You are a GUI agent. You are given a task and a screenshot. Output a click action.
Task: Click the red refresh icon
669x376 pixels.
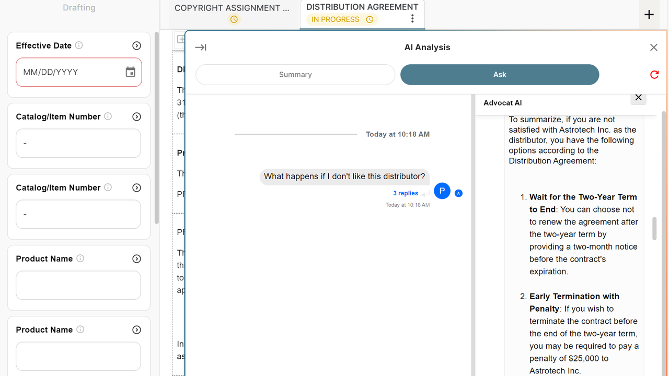tap(654, 75)
